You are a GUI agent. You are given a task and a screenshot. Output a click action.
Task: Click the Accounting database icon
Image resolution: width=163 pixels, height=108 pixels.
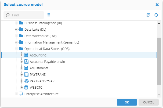point(26,55)
